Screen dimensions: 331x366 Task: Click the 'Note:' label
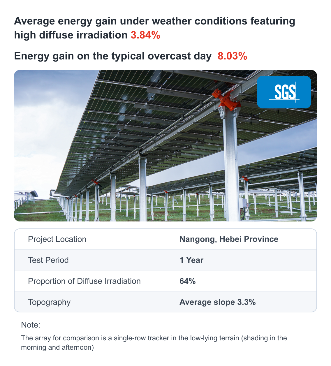[x=31, y=325]
